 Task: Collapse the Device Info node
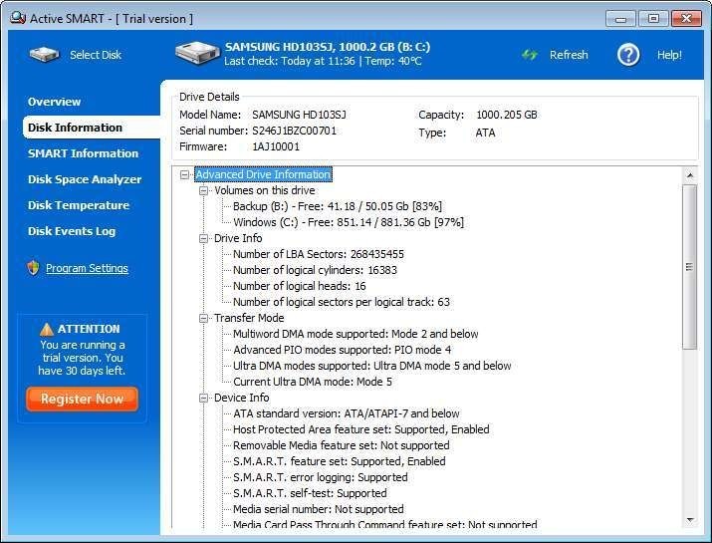(203, 398)
